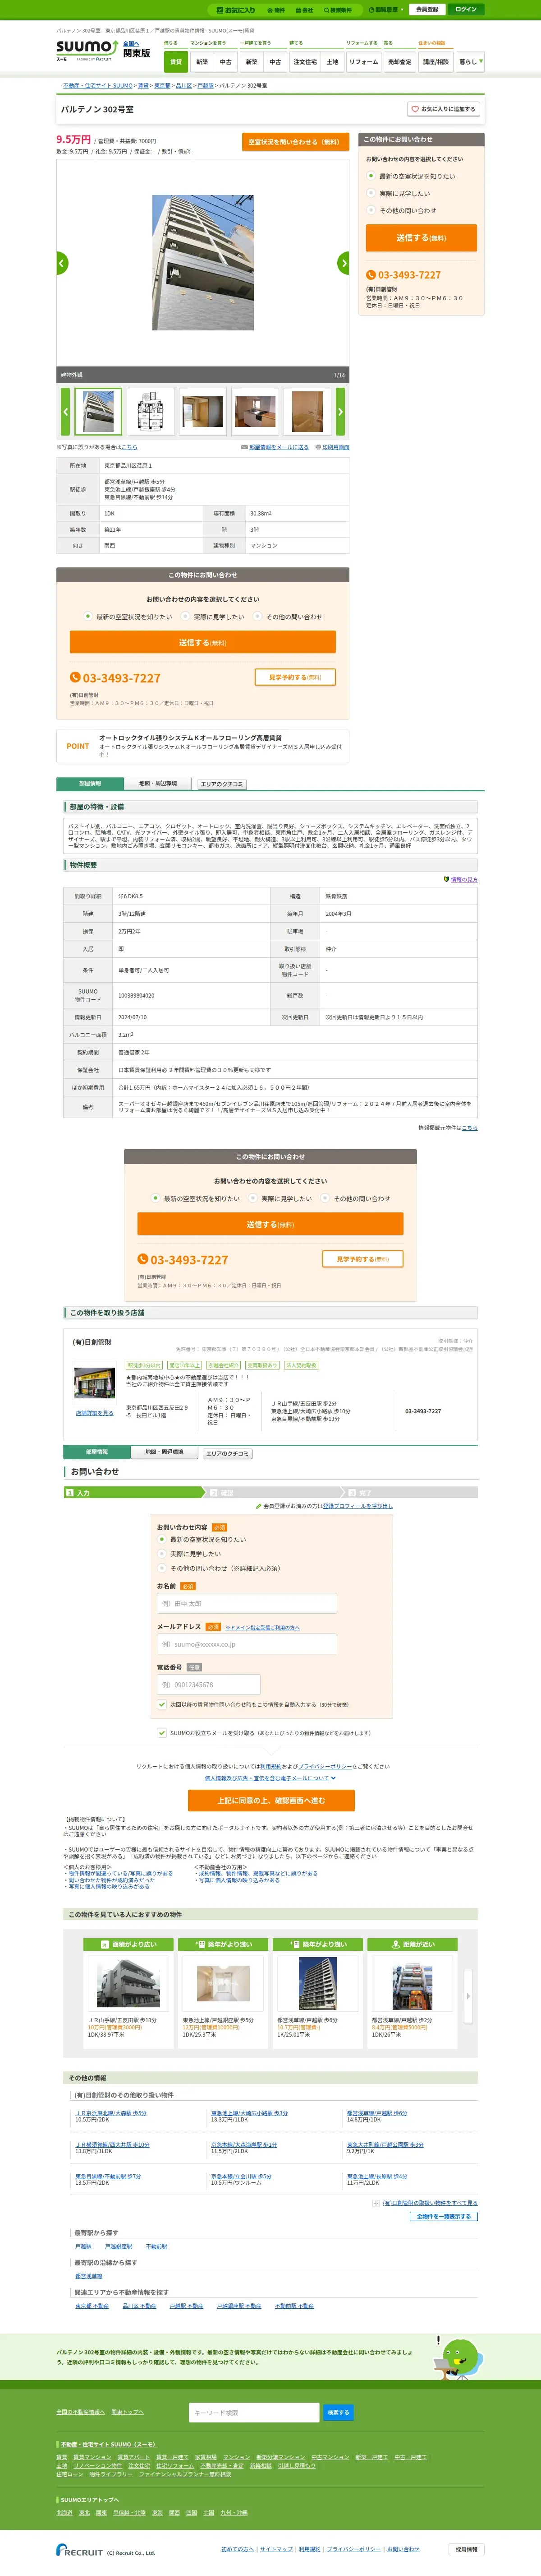This screenshot has height=2576, width=541.
Task: Show previous photo with left arrow on main image
Action: 62,263
